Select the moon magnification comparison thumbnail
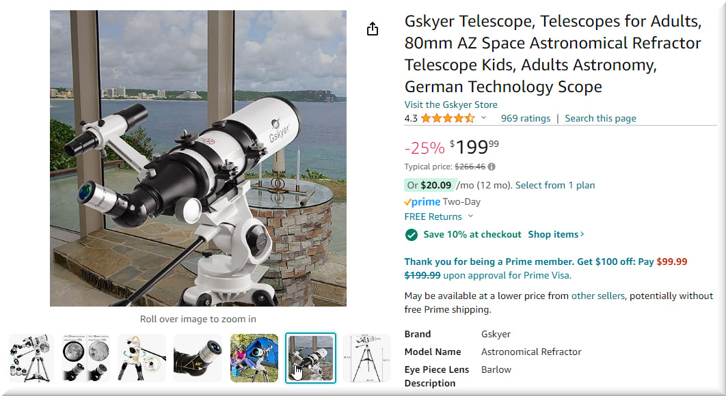The image size is (726, 396). 87,358
